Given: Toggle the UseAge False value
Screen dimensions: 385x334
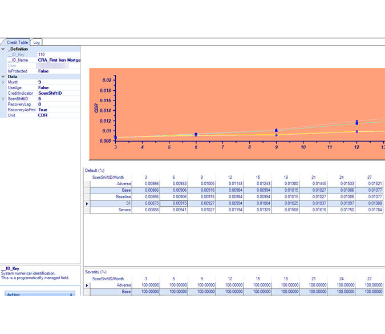Looking at the screenshot, I should [43, 88].
